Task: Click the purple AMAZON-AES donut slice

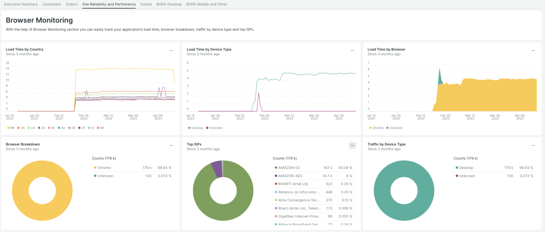Action: click(216, 168)
